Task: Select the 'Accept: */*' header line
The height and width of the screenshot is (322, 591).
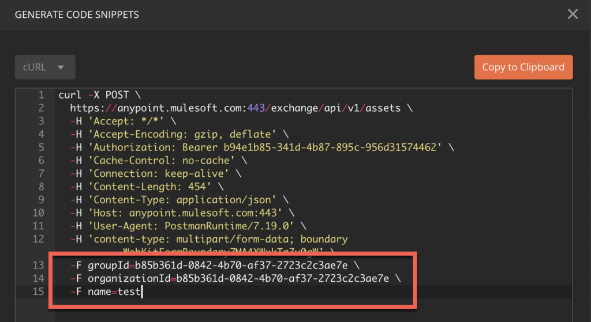Action: coord(123,121)
